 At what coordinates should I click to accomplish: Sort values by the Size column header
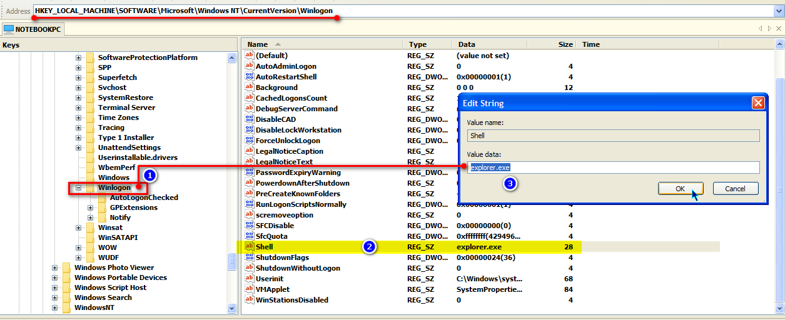552,44
